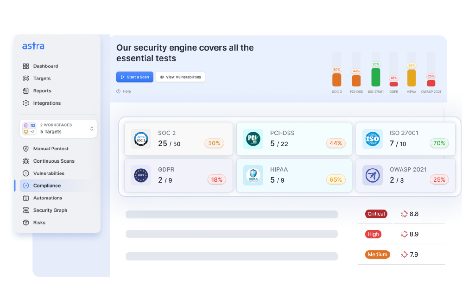Click the Targets icon in sidebar
The image size is (462, 308).
pos(26,78)
